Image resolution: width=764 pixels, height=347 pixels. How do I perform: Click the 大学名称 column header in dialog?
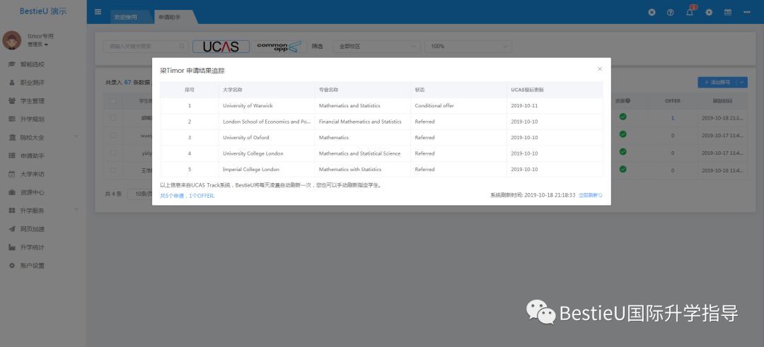[x=267, y=90]
